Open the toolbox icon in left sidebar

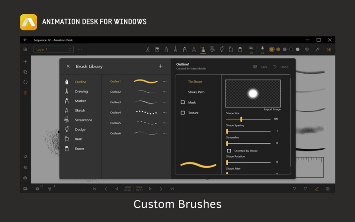(x=25, y=178)
